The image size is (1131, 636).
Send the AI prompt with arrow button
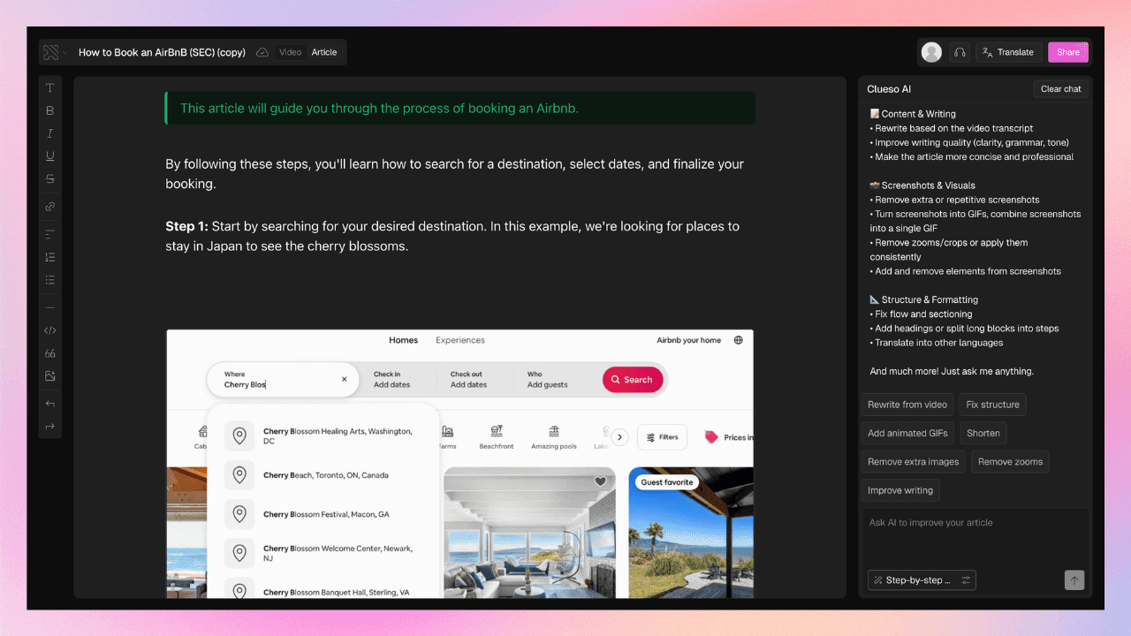1074,580
